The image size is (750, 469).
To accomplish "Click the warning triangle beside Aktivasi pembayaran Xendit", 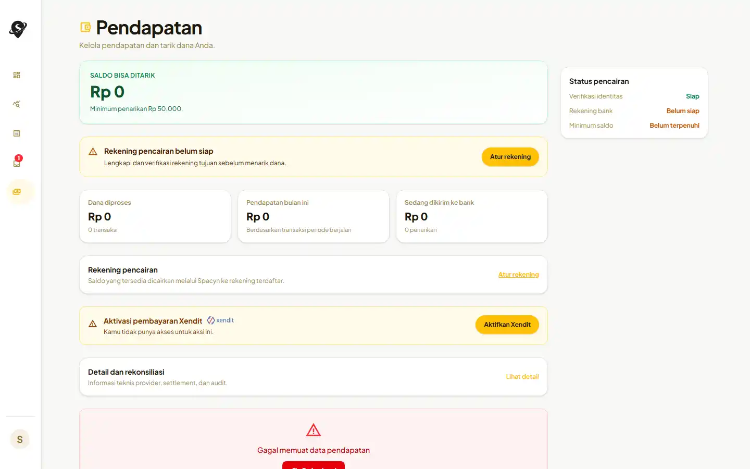I will click(x=93, y=324).
